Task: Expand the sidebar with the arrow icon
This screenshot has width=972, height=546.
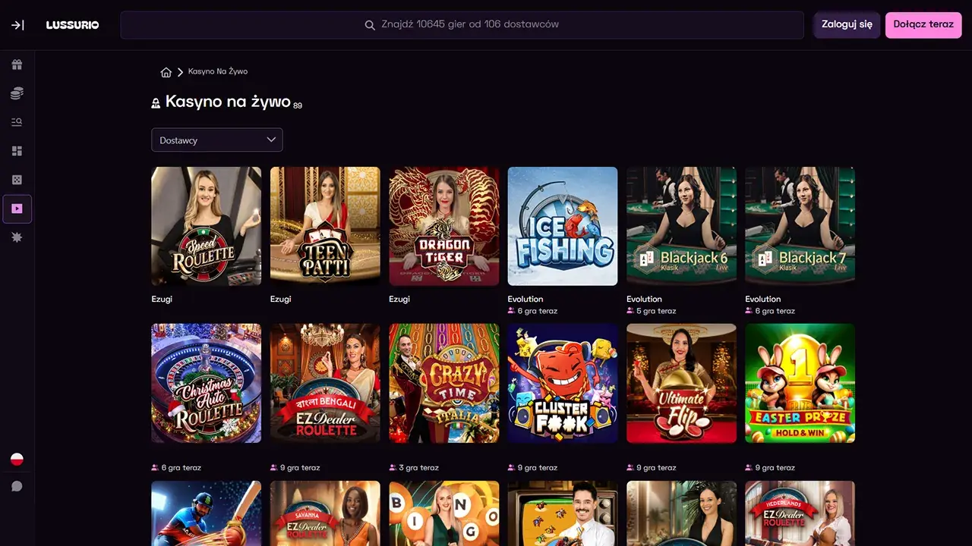Action: pyautogui.click(x=17, y=25)
